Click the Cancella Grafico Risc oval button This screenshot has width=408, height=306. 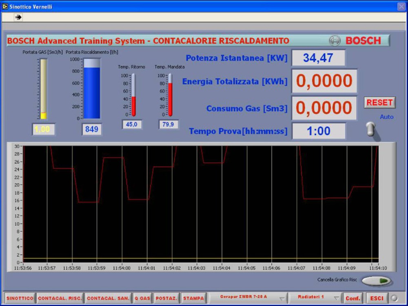[377, 281]
